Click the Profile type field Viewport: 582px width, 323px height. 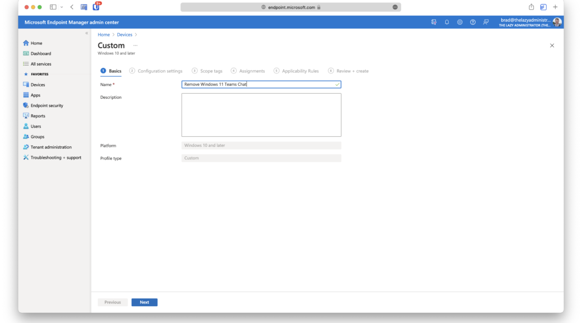[261, 158]
